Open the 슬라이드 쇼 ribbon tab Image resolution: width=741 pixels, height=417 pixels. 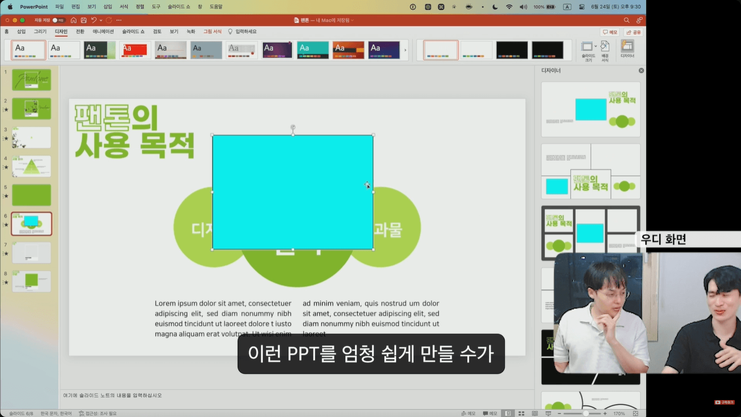[133, 31]
